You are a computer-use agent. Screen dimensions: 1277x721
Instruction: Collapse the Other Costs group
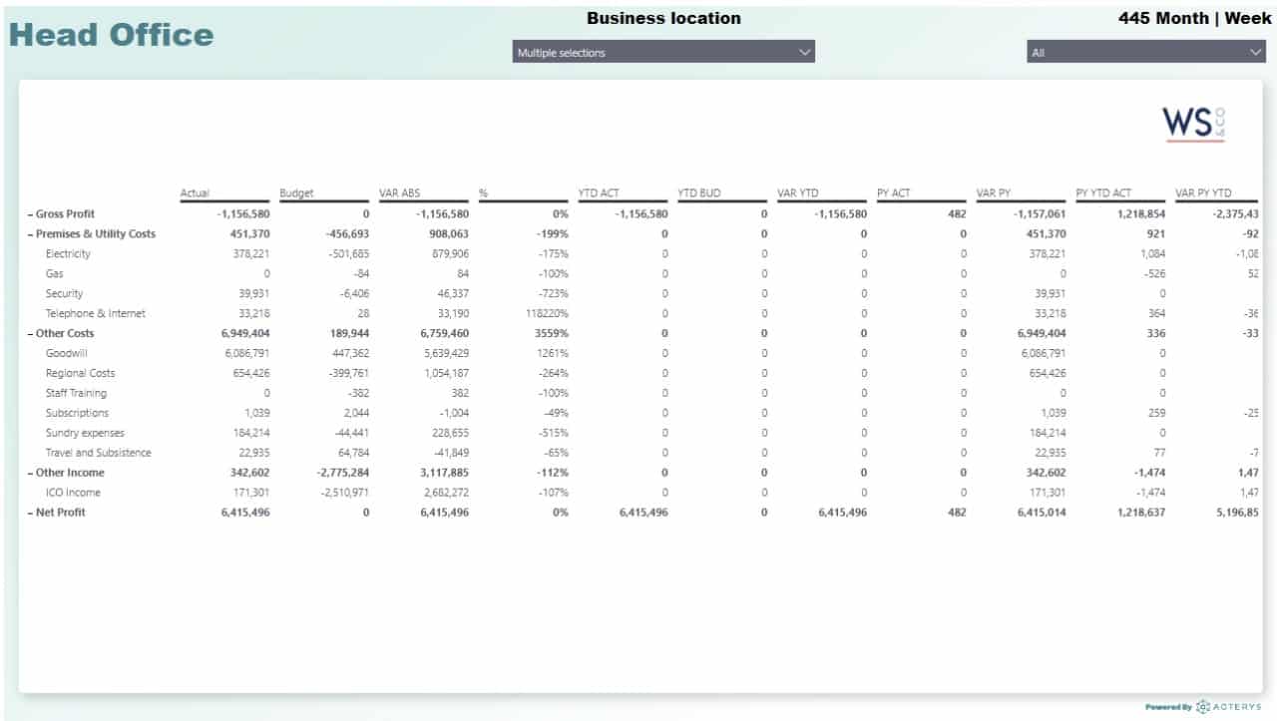pyautogui.click(x=30, y=333)
